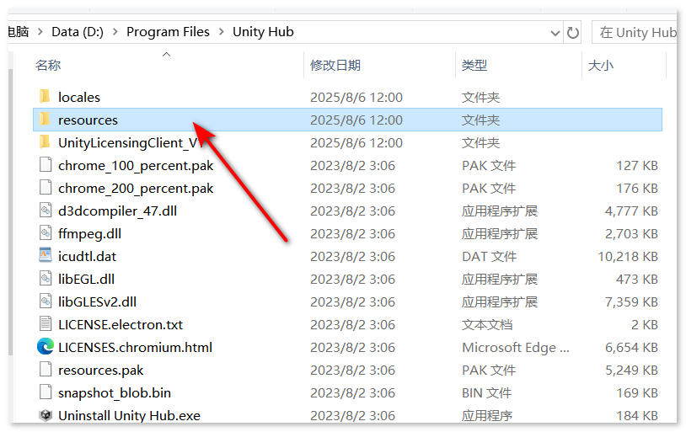Viewport: 686px width, 432px height.
Task: Click the 6,654 KB size value
Action: (631, 347)
